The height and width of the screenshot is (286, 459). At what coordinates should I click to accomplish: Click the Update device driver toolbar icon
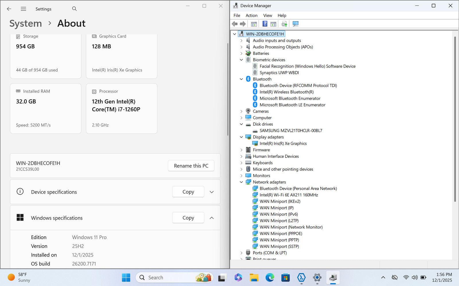tap(284, 24)
